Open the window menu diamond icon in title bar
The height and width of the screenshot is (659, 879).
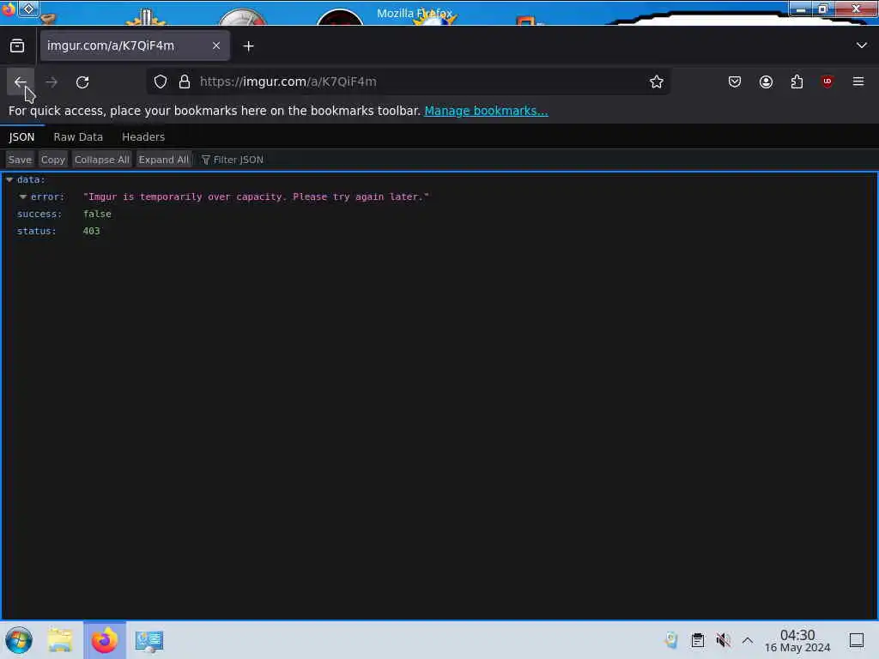click(28, 9)
